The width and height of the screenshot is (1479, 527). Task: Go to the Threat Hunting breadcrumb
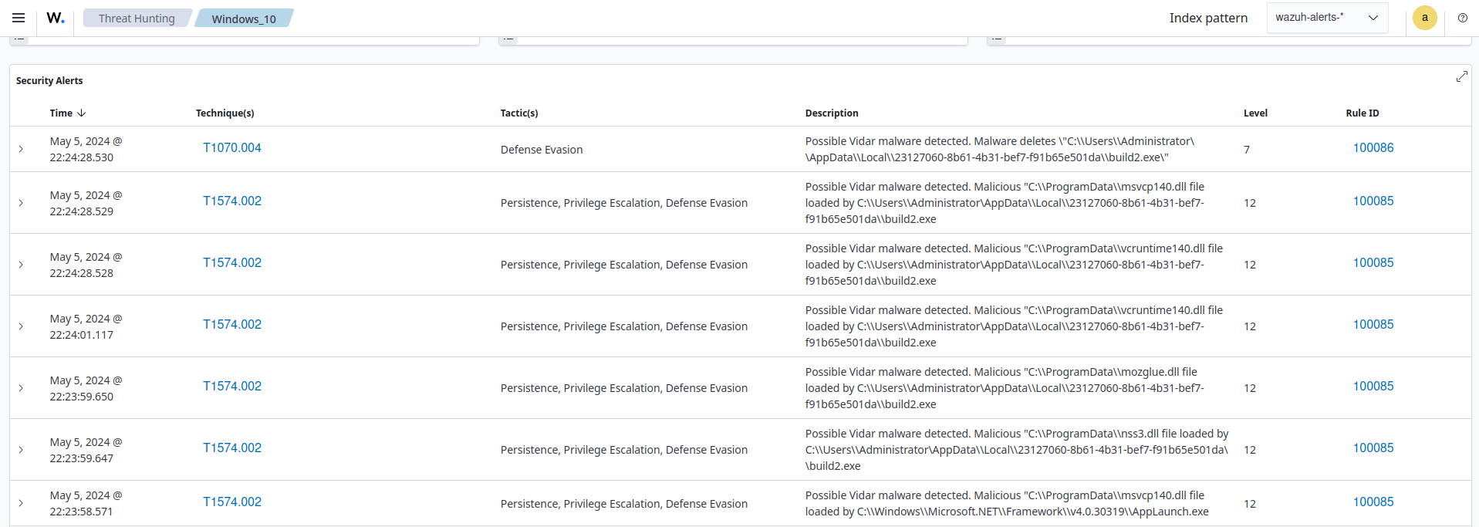click(137, 19)
